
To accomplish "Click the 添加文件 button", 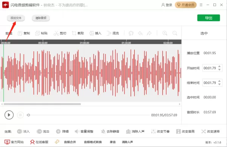I will tap(16, 18).
